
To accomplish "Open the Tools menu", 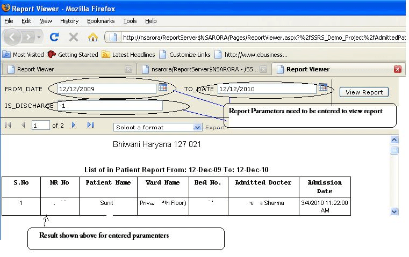I will click(x=130, y=21).
